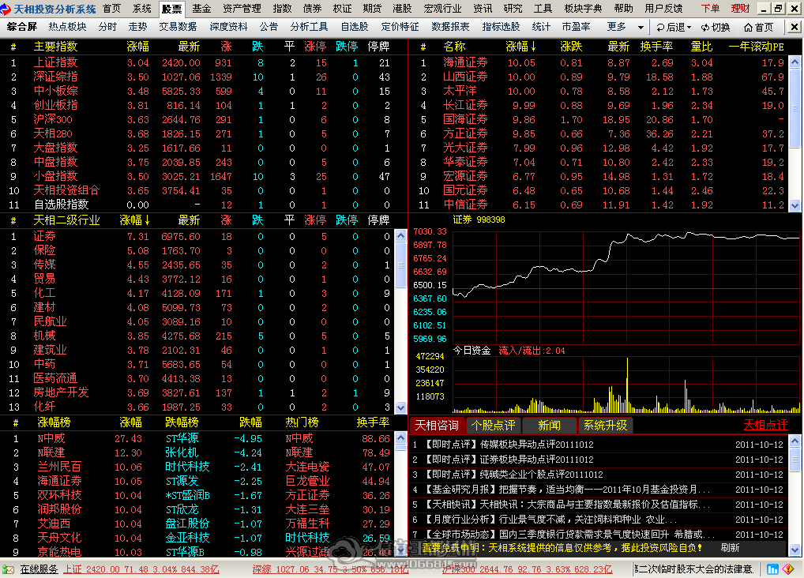Select the 房地产开发 industry row

(x=197, y=393)
